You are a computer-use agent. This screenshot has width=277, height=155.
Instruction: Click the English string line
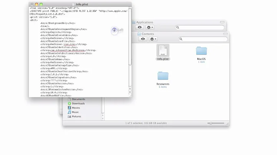tap(56, 32)
